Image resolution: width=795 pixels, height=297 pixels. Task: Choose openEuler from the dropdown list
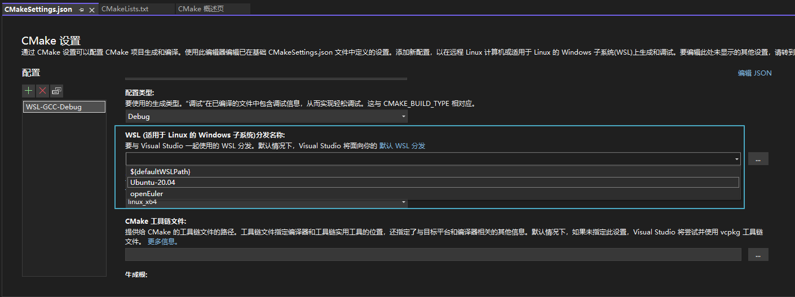[x=433, y=193]
